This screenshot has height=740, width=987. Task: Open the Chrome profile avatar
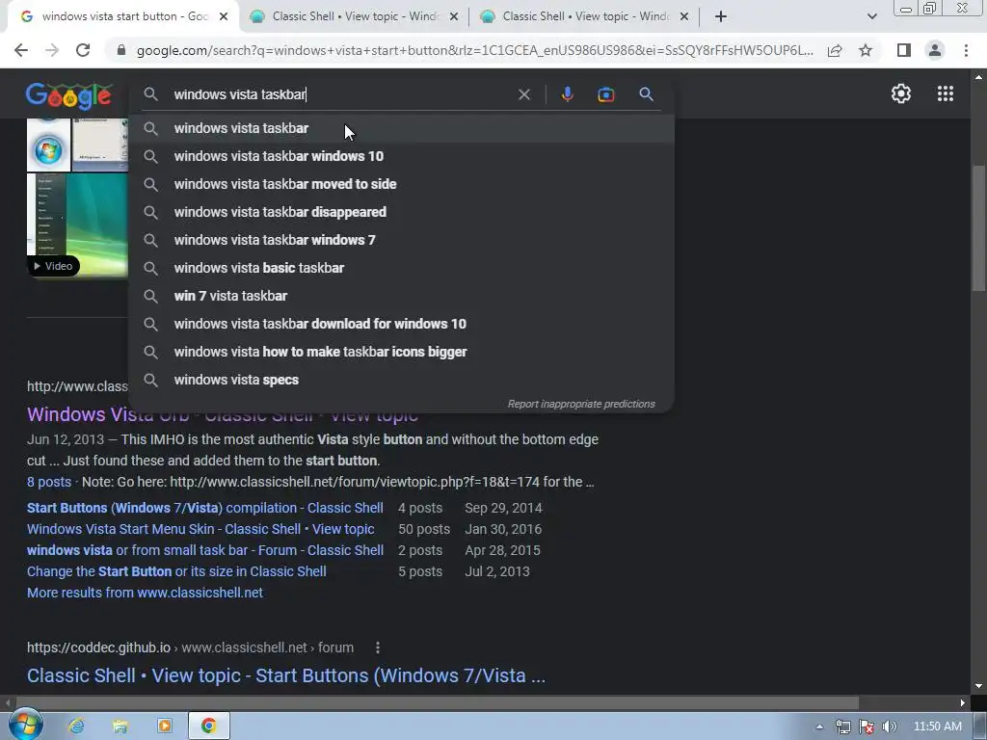coord(935,50)
